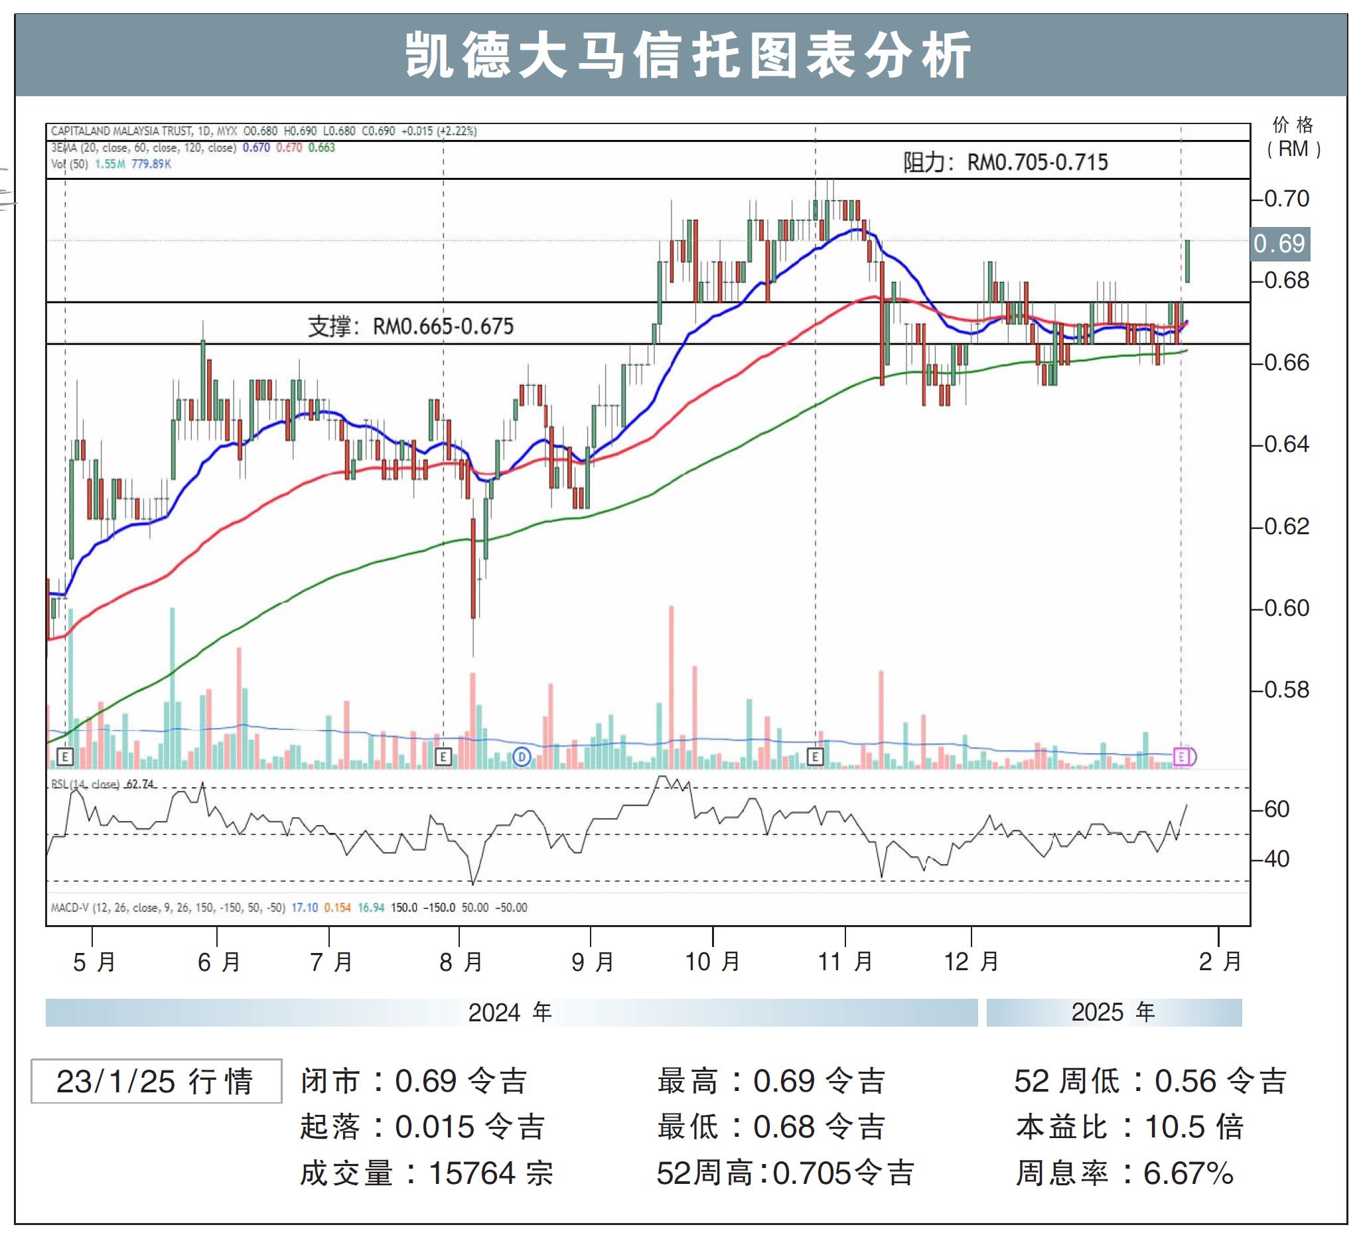Click the 52 周低：0.56 令吉 value

pos(1151,1081)
